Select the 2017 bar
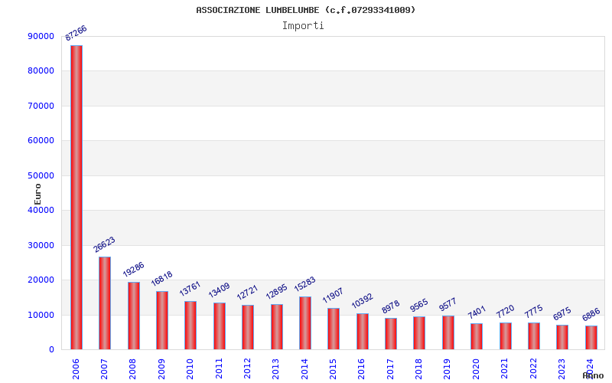 (391, 334)
